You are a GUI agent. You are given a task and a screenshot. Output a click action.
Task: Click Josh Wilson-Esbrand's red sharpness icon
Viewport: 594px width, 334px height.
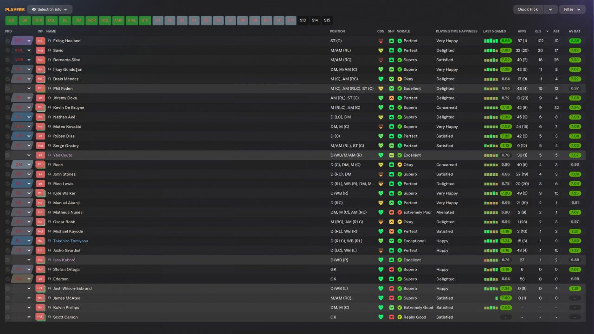[x=392, y=289]
